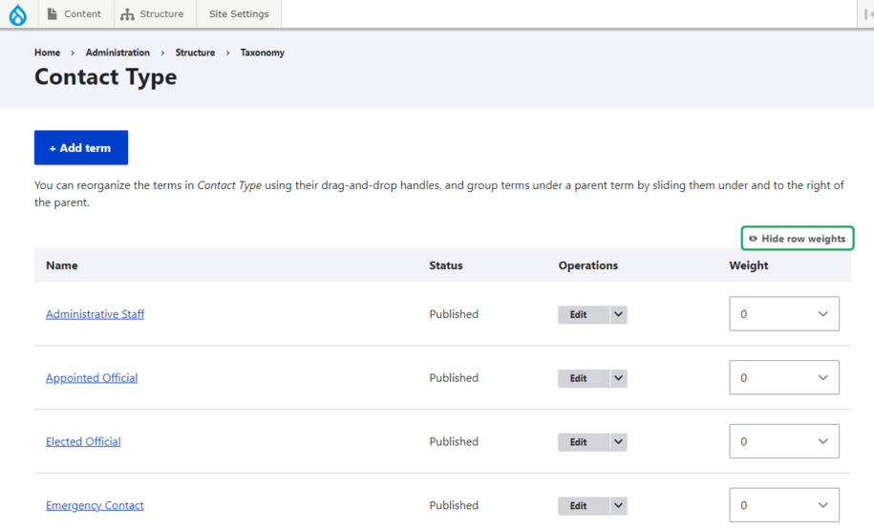Go to Home breadcrumb
This screenshot has height=530, width=874.
point(47,53)
